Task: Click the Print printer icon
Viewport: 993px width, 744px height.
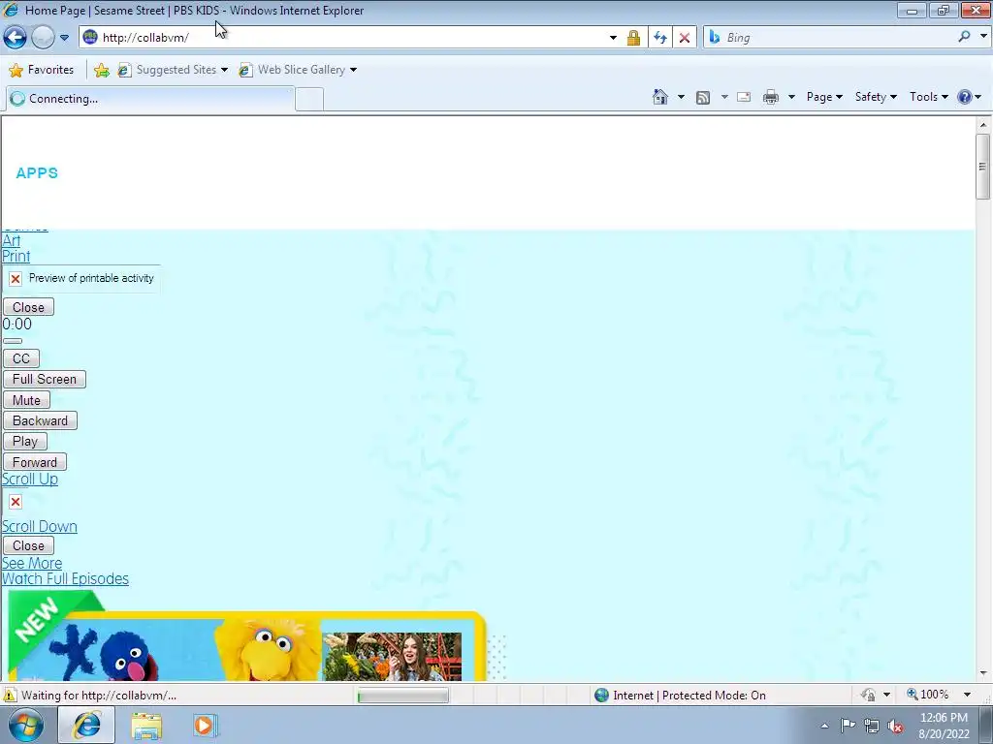Action: (771, 97)
